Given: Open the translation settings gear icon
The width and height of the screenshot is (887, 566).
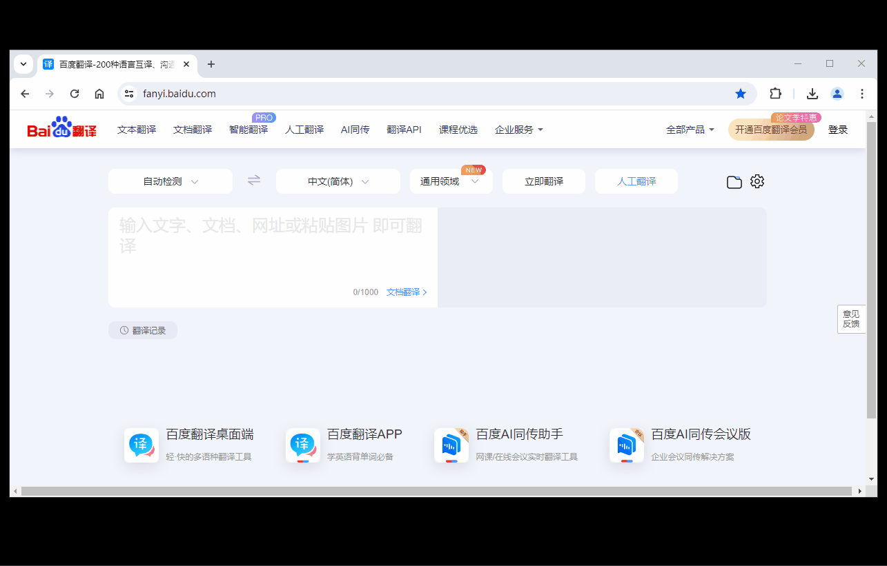Looking at the screenshot, I should 757,181.
